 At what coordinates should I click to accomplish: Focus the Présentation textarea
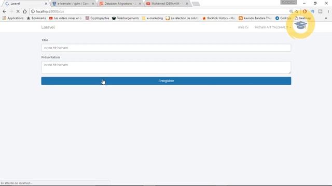[166, 67]
